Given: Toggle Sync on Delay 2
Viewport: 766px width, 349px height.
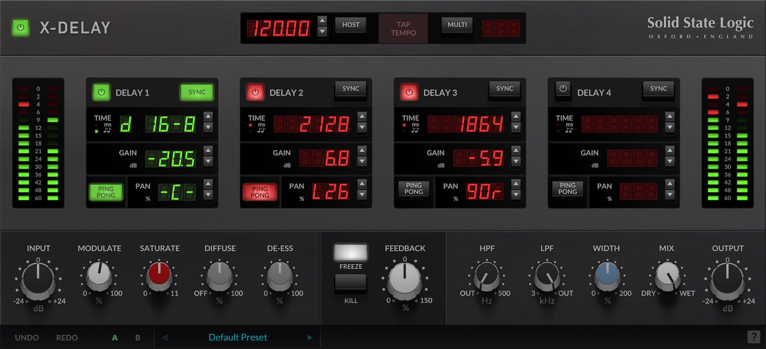Looking at the screenshot, I should [350, 88].
